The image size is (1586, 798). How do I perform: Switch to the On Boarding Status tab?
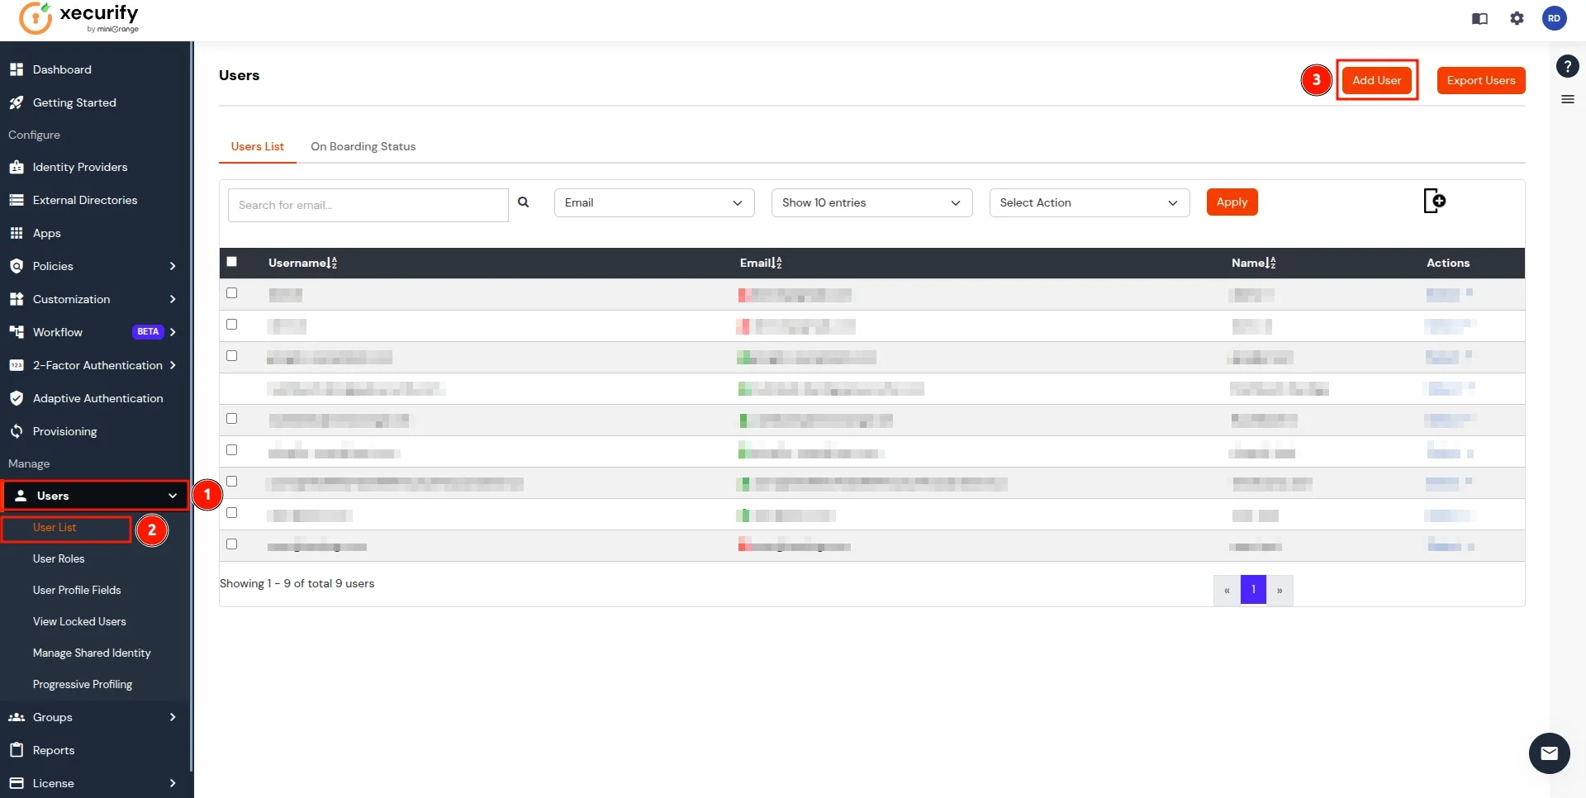click(363, 146)
